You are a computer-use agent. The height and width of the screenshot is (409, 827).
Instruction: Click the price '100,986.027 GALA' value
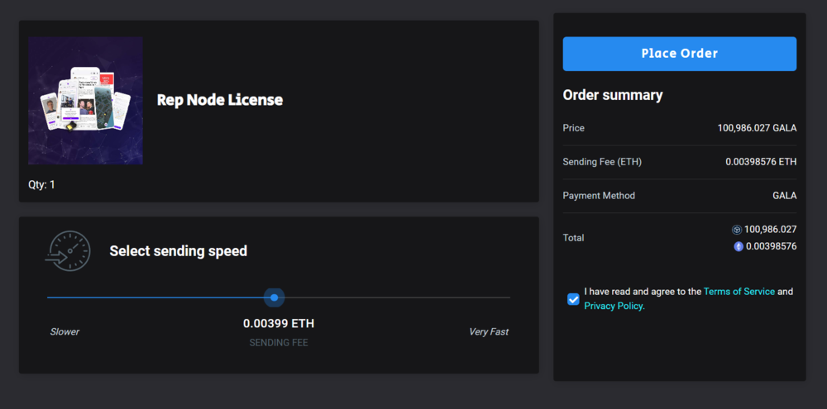coord(757,128)
